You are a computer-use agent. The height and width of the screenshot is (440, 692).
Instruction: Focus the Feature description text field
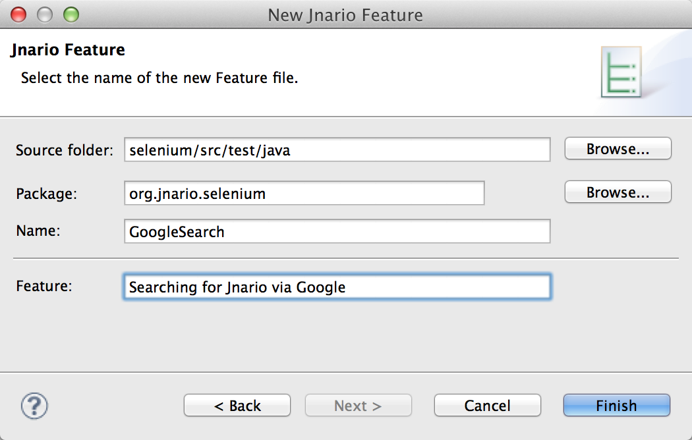337,287
